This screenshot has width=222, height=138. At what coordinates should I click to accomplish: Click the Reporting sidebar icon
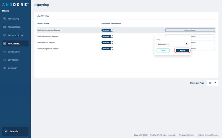[x=4, y=44]
